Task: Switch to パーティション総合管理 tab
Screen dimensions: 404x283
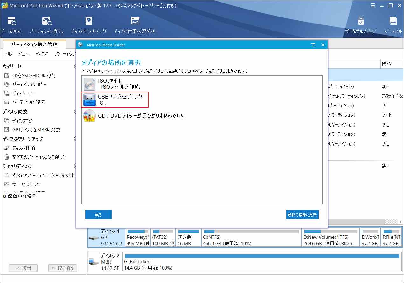Action: [x=34, y=45]
